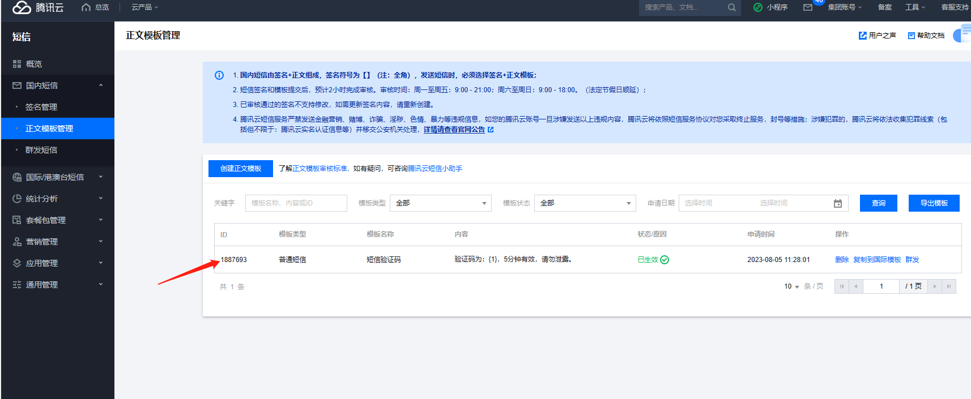Go to 概览 overview in sidebar
The image size is (971, 399).
58,64
